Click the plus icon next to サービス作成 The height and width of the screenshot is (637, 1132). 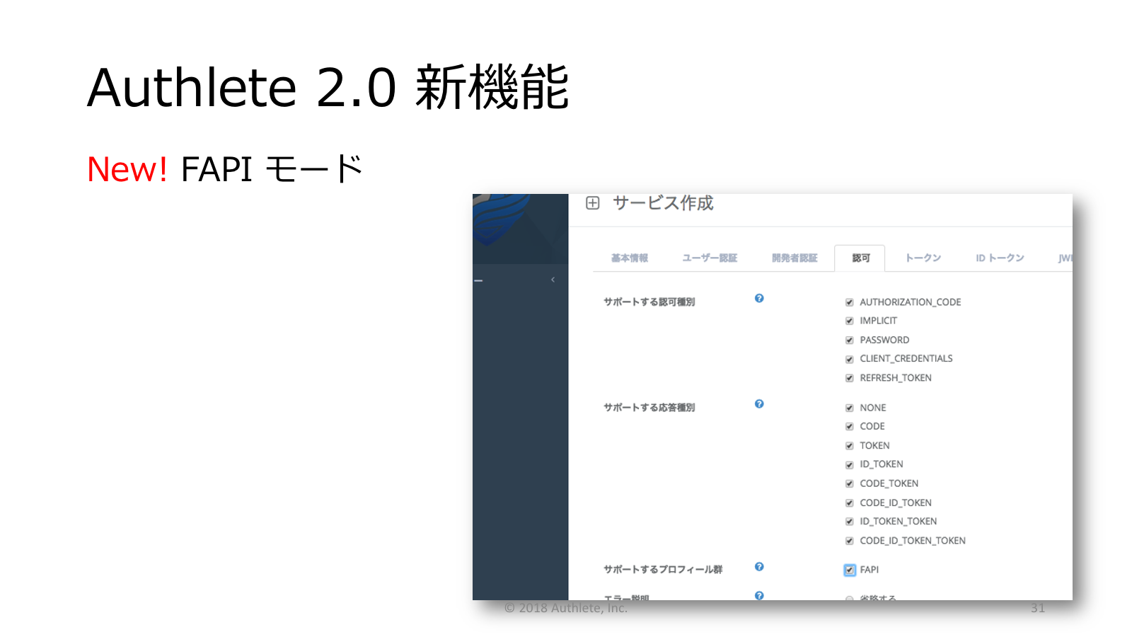[x=593, y=203]
